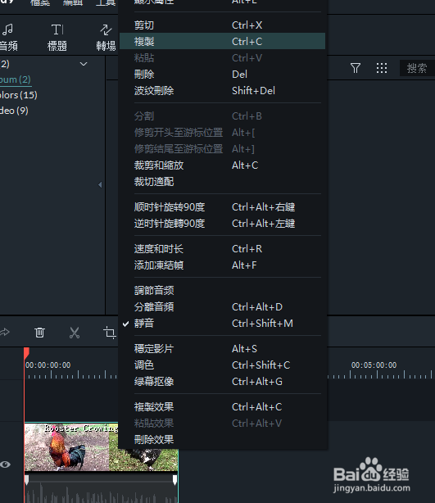Viewport: 435px width, 503px height.
Task: Click the trash delete icon in timeline toolbar
Action: pos(39,333)
